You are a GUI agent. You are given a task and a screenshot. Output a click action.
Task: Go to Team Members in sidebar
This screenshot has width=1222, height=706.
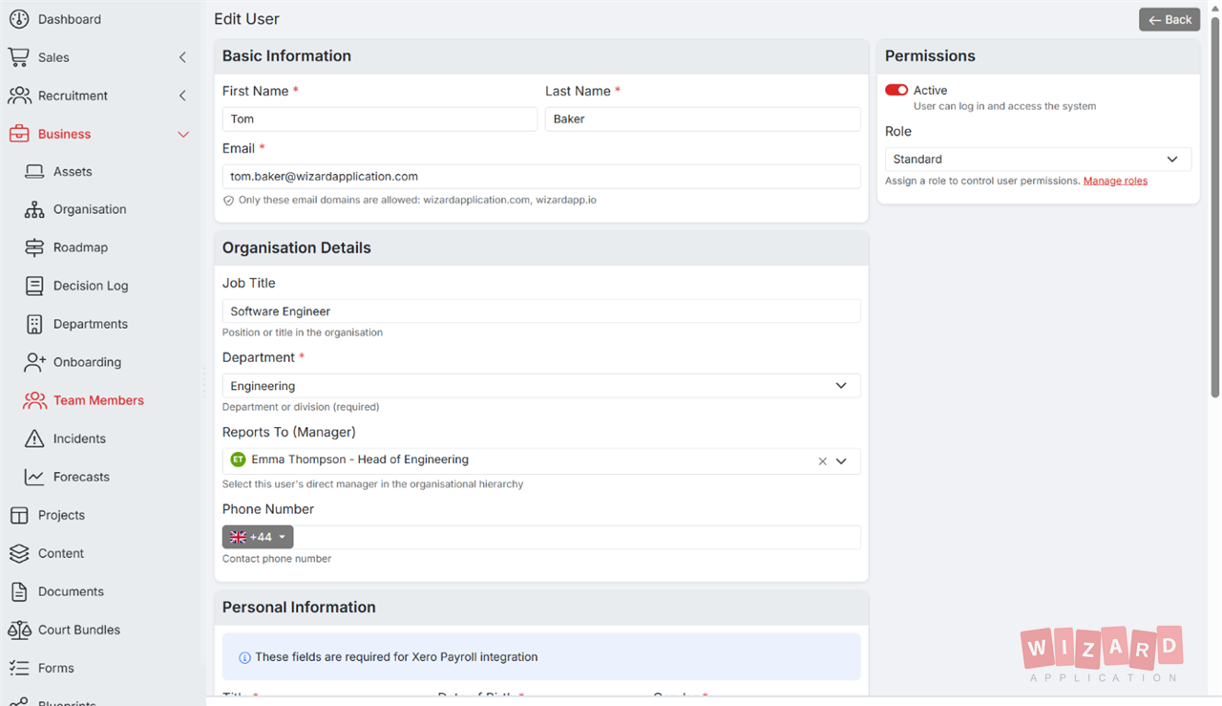(x=98, y=400)
